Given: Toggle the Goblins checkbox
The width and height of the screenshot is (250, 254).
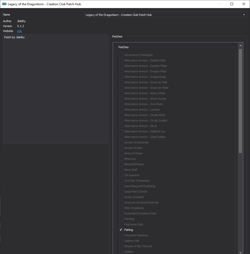Looking at the screenshot, I should click(121, 252).
